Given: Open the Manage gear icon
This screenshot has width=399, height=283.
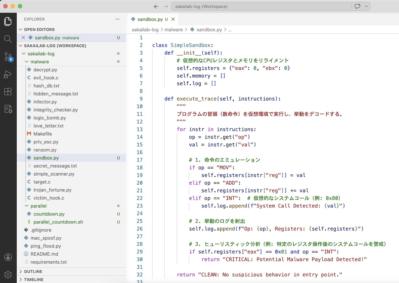Looking at the screenshot, I should pos(8,274).
